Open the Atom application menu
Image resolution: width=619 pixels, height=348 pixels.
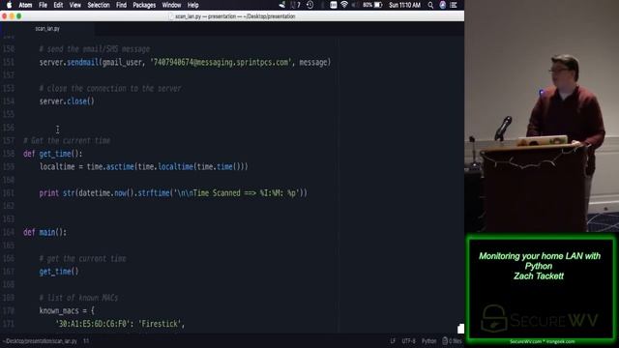coord(26,5)
